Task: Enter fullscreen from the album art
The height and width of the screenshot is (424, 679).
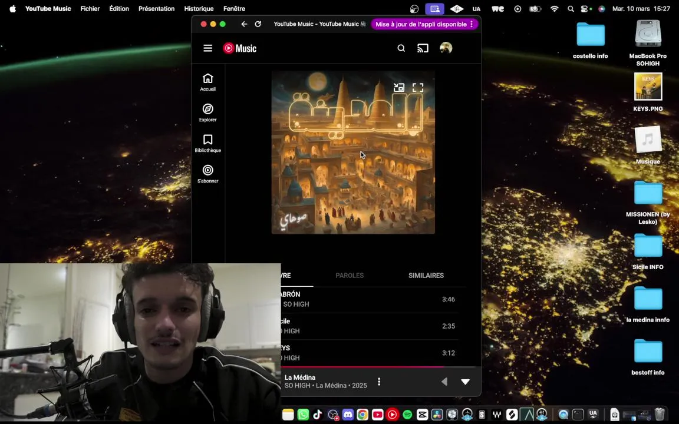Action: (x=418, y=87)
